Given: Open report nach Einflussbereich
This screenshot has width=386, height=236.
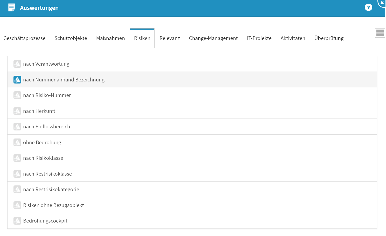Looking at the screenshot, I should 47,127.
